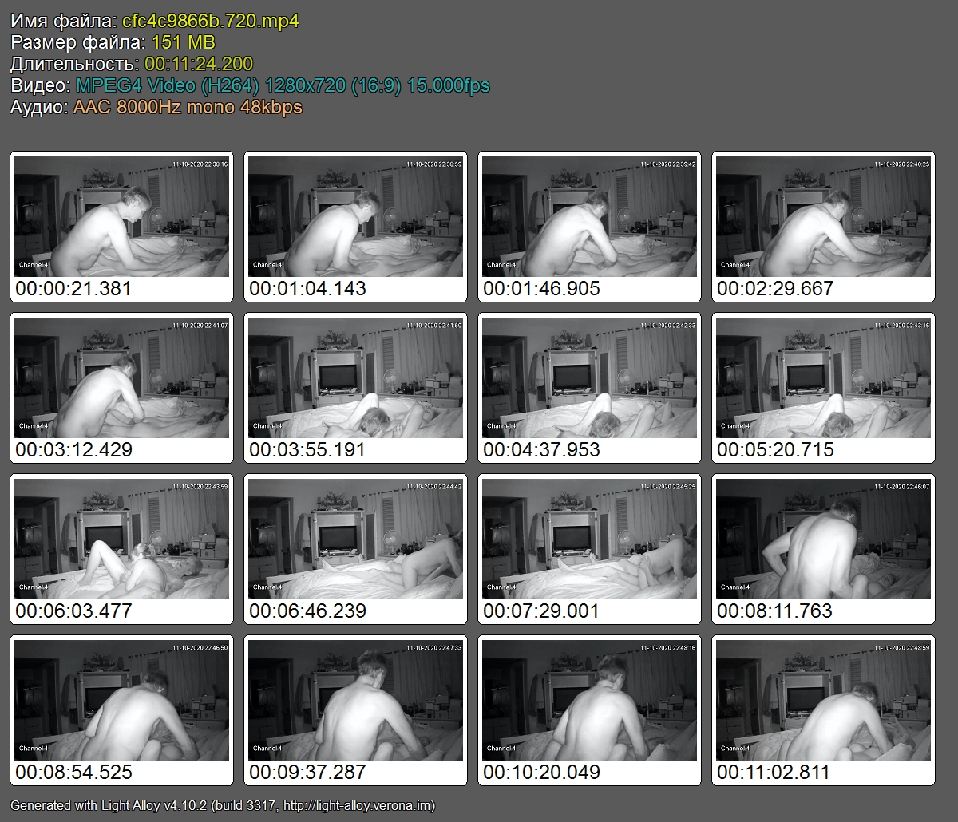Open the frame labeled 00:04:37.953
The image size is (958, 822).
point(589,377)
